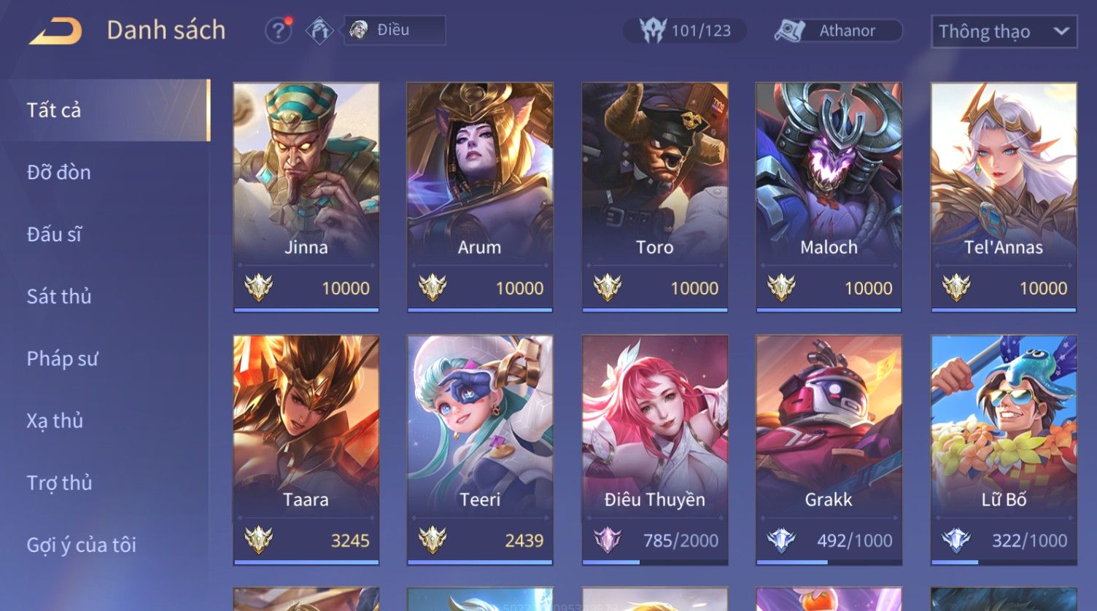
Task: Expand the Athanor region selector
Action: point(839,31)
